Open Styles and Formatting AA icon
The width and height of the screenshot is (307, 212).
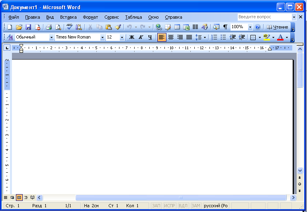click(10, 37)
